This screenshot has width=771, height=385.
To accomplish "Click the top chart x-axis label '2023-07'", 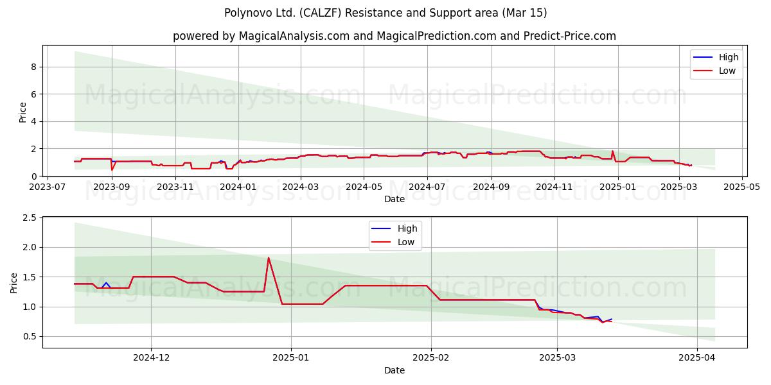I will click(49, 187).
